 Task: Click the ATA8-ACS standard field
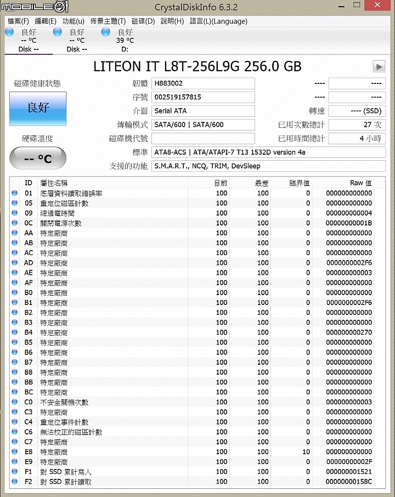pos(268,152)
